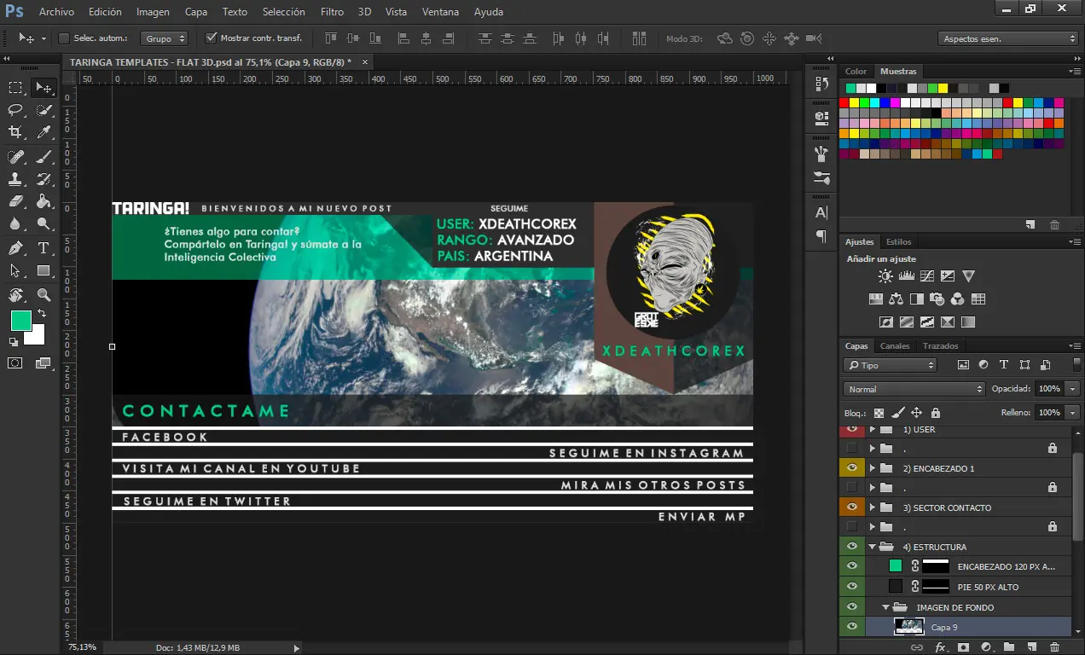Open the Archivo menu
The height and width of the screenshot is (655, 1085).
coord(56,12)
